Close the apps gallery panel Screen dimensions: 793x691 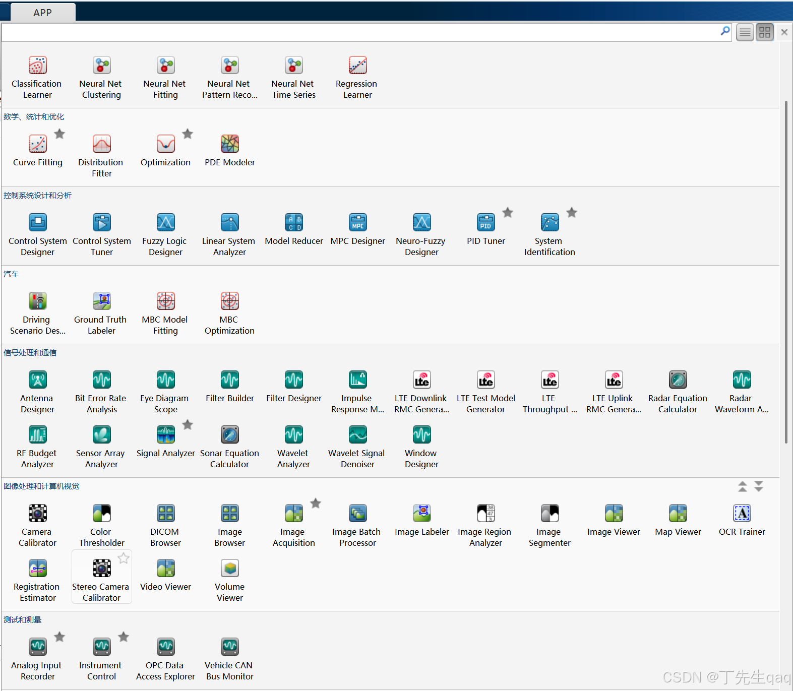(784, 32)
